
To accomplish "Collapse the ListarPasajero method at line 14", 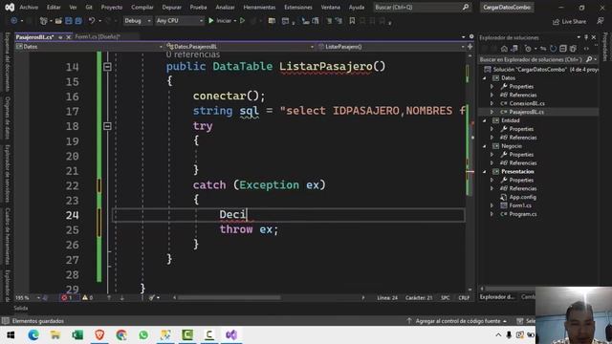I will 107,67.
